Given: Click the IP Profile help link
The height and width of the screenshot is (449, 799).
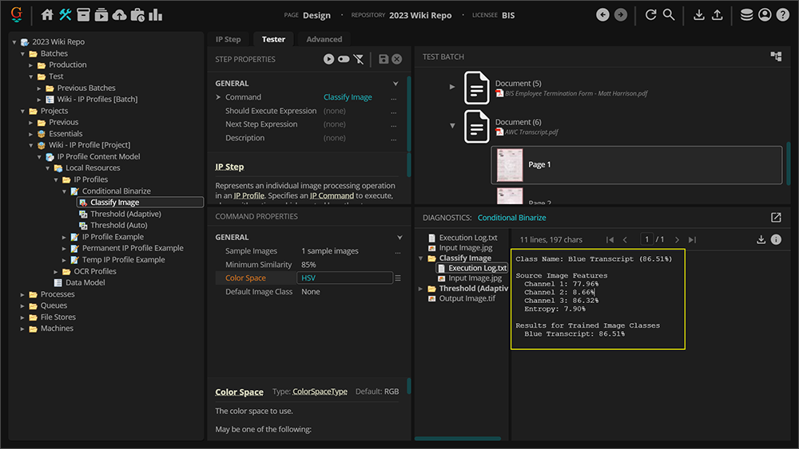Looking at the screenshot, I should point(248,195).
